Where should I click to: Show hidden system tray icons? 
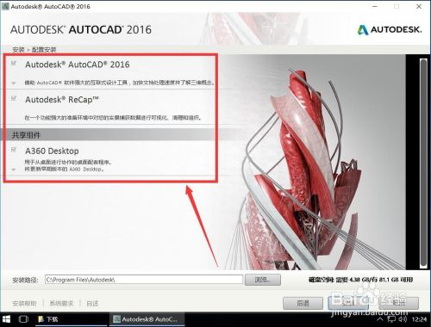pos(380,319)
